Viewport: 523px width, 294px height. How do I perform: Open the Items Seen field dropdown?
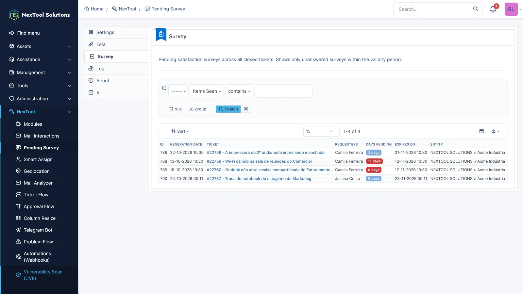[207, 91]
